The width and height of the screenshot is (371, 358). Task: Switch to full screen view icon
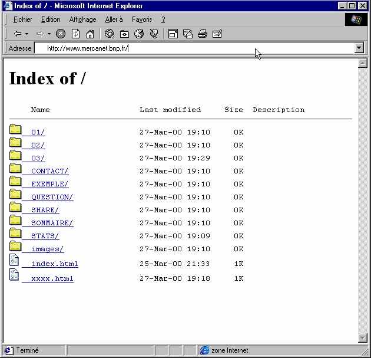pos(173,34)
